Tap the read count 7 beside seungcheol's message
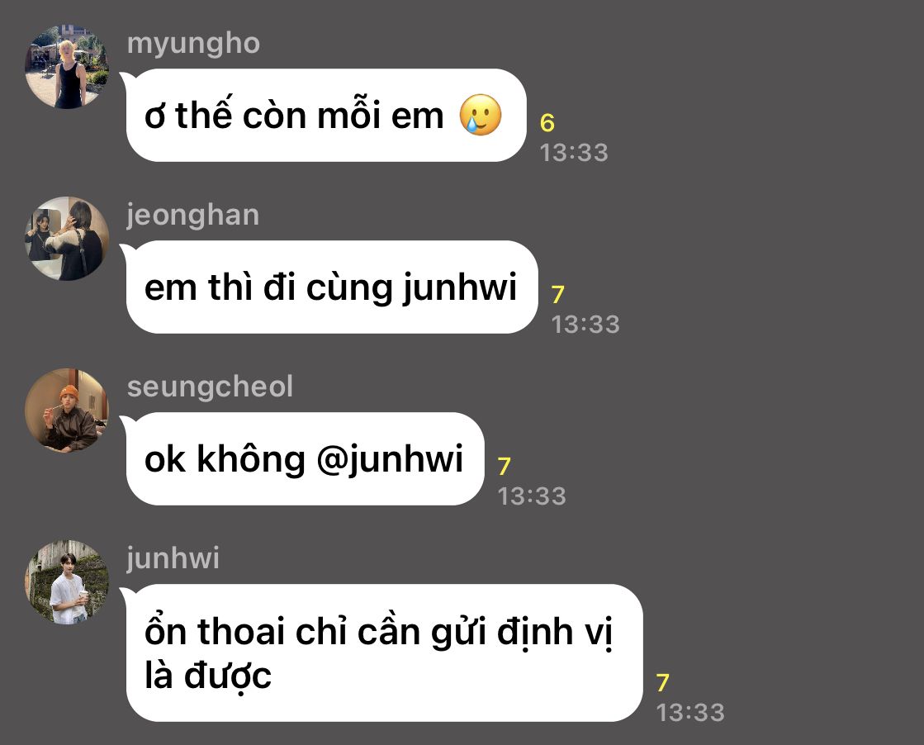The height and width of the screenshot is (745, 924). [x=505, y=466]
